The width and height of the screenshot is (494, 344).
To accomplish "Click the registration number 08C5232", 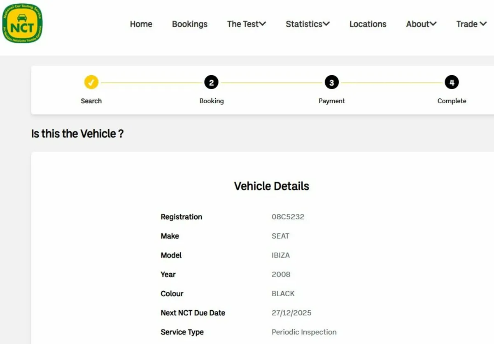I will tap(288, 217).
